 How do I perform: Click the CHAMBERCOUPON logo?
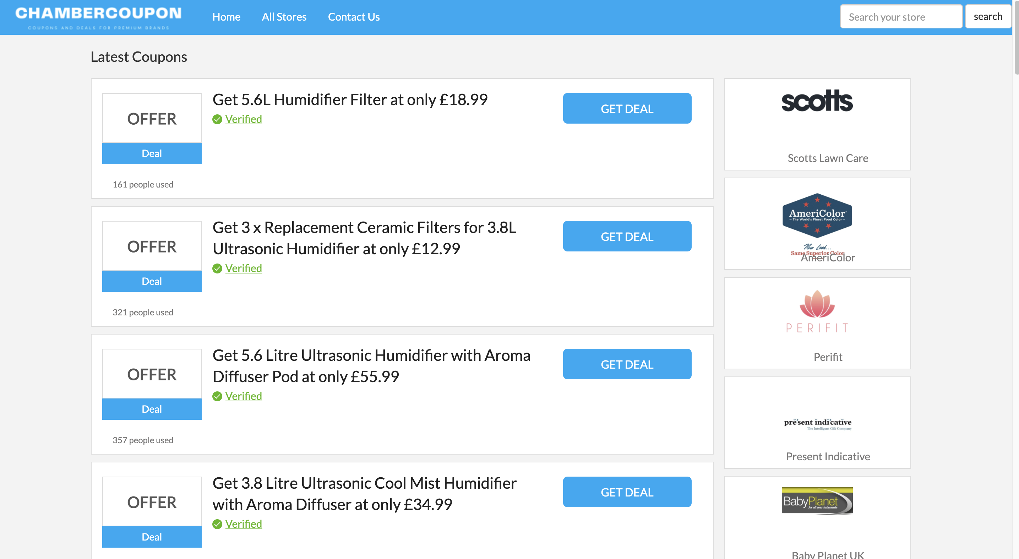(98, 16)
